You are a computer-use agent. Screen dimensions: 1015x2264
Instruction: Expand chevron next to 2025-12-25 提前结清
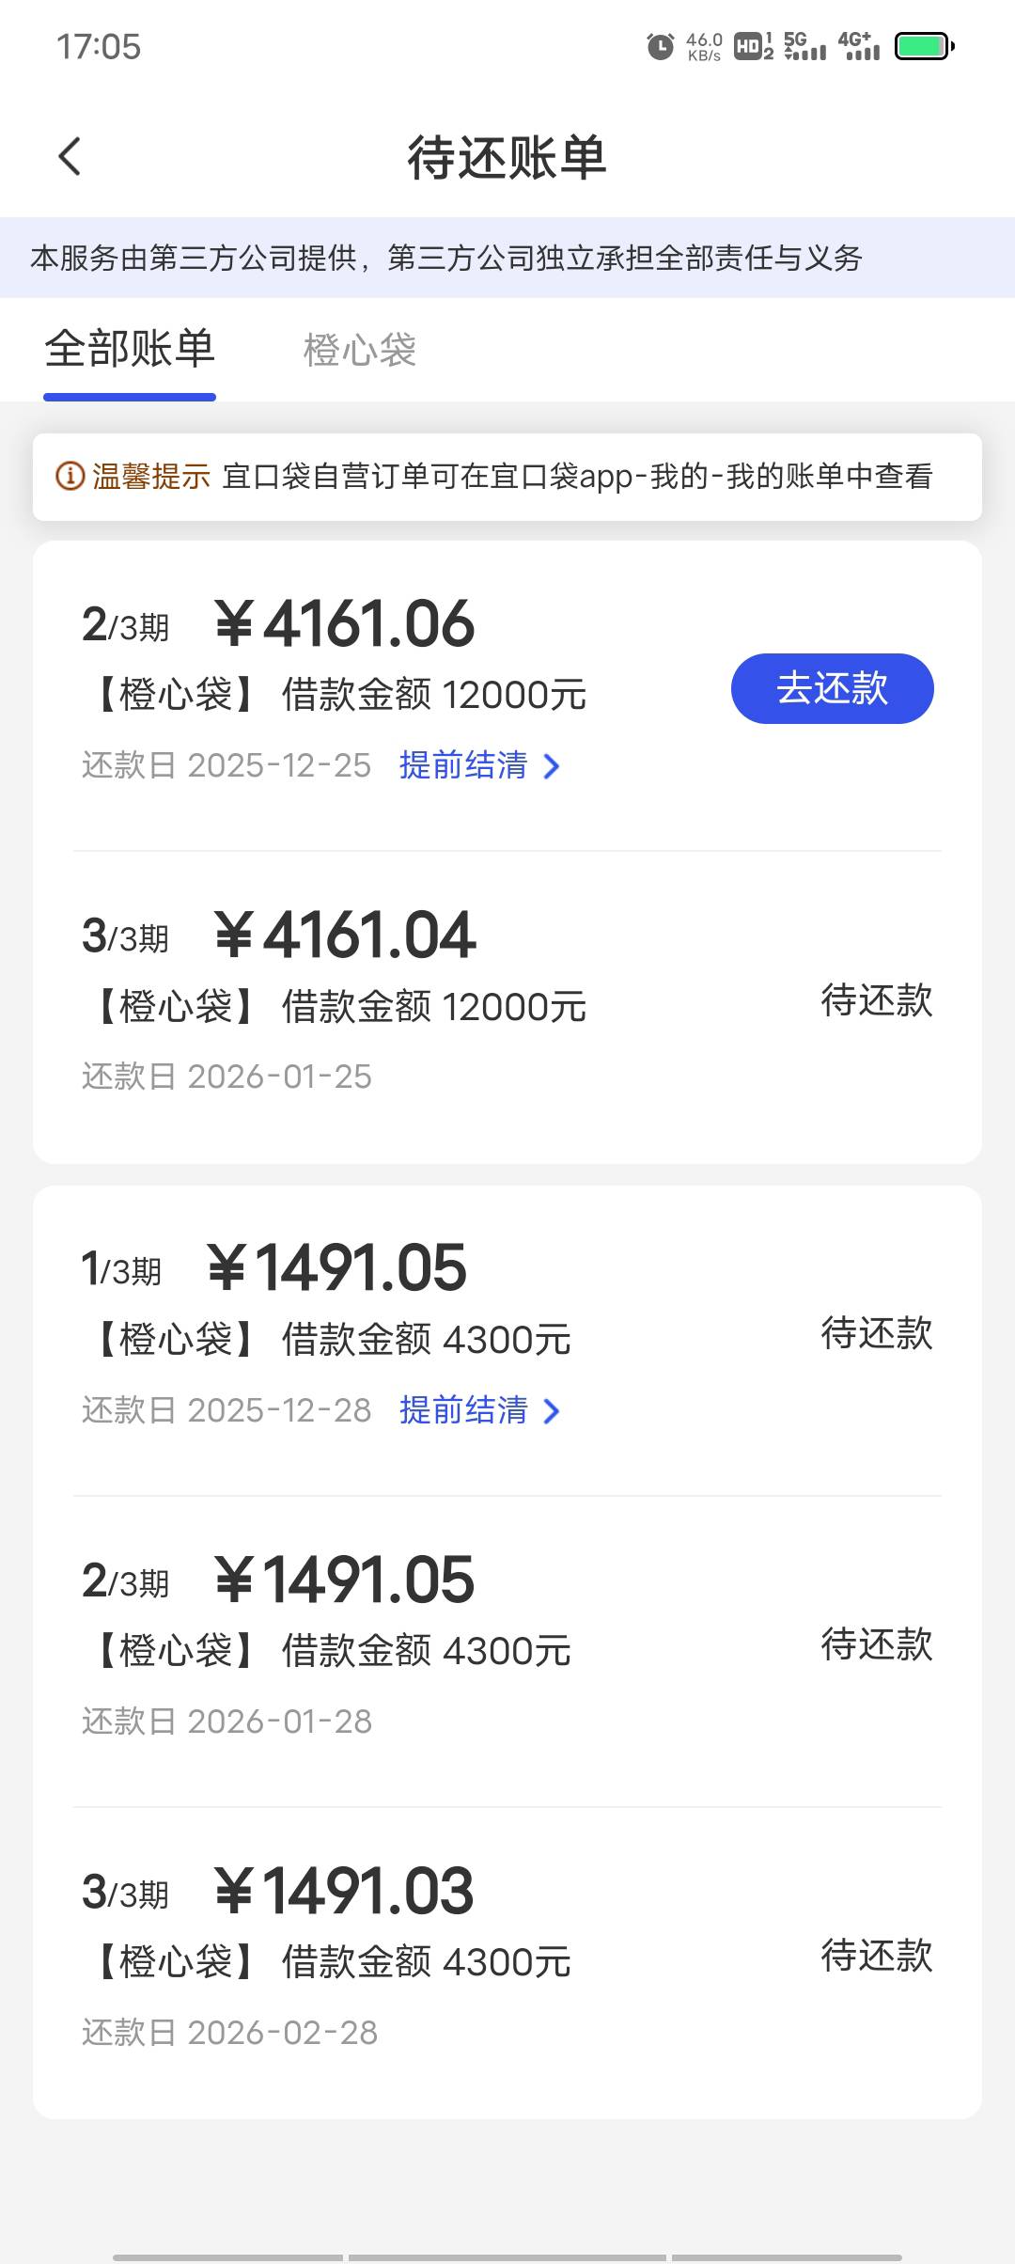(x=553, y=767)
